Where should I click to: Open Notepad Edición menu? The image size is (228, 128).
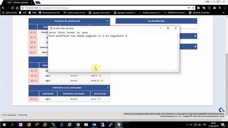61,32
